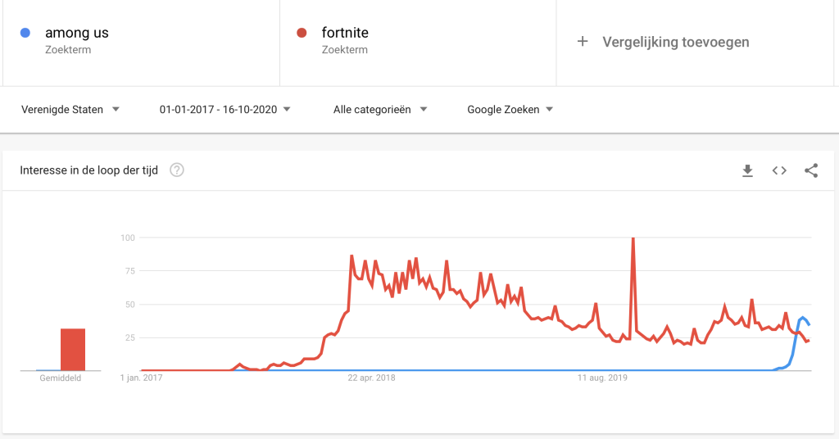Open the help icon beside chart title
The height and width of the screenshot is (439, 839).
[176, 170]
